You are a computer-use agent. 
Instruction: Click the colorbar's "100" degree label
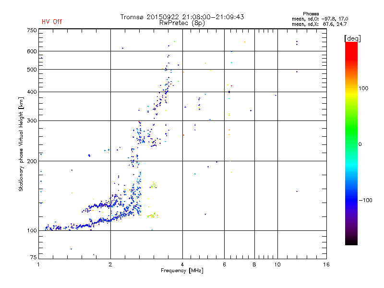363,88
